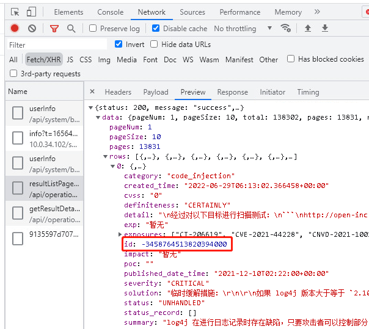Image resolution: width=369 pixels, height=329 pixels.
Task: Filter by Other requests
Action: coord(269,59)
